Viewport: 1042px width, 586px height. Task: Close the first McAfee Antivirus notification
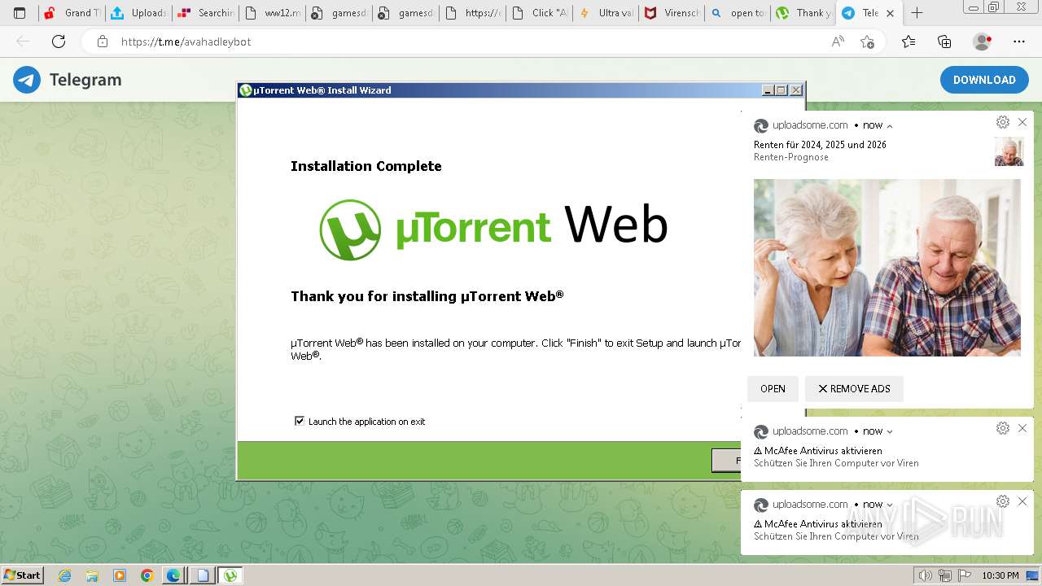click(x=1022, y=428)
